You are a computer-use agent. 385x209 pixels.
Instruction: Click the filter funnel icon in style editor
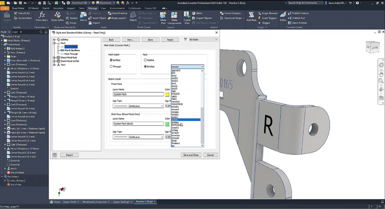pyautogui.click(x=185, y=39)
